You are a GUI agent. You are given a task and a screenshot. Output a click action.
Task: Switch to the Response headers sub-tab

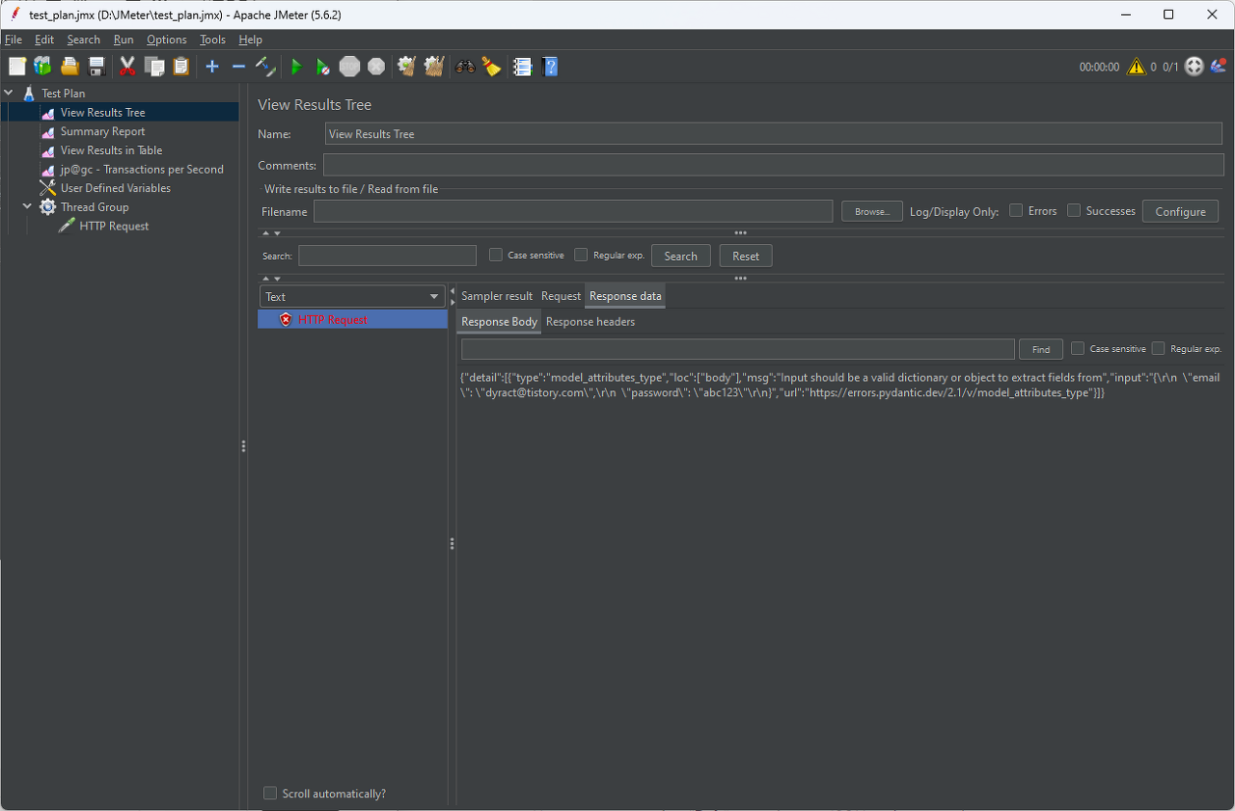(x=590, y=321)
